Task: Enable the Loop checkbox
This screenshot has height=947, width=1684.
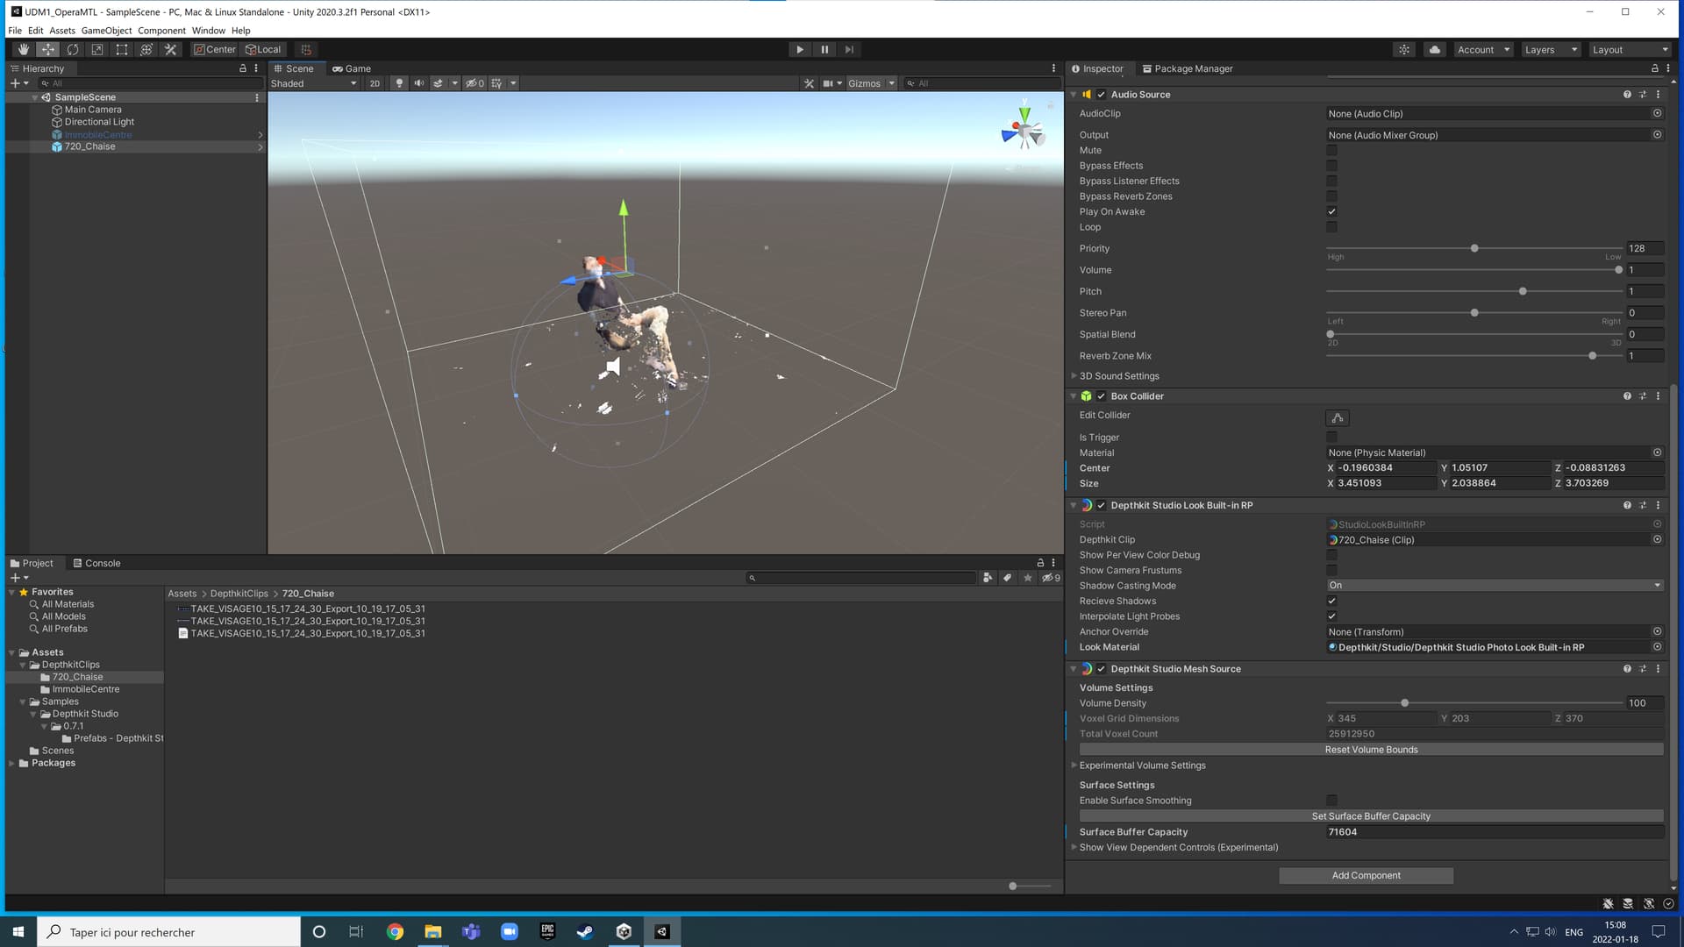Action: [x=1331, y=227]
